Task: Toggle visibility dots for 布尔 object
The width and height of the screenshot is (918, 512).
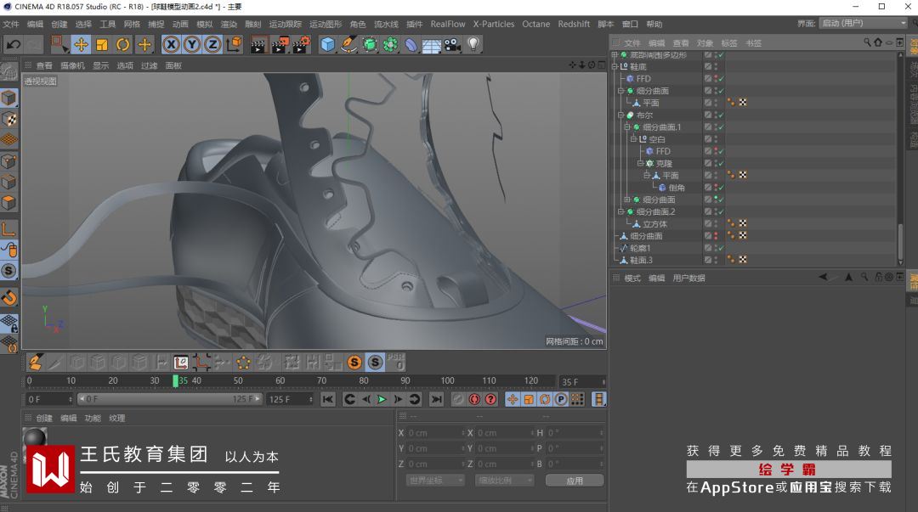Action: [716, 115]
